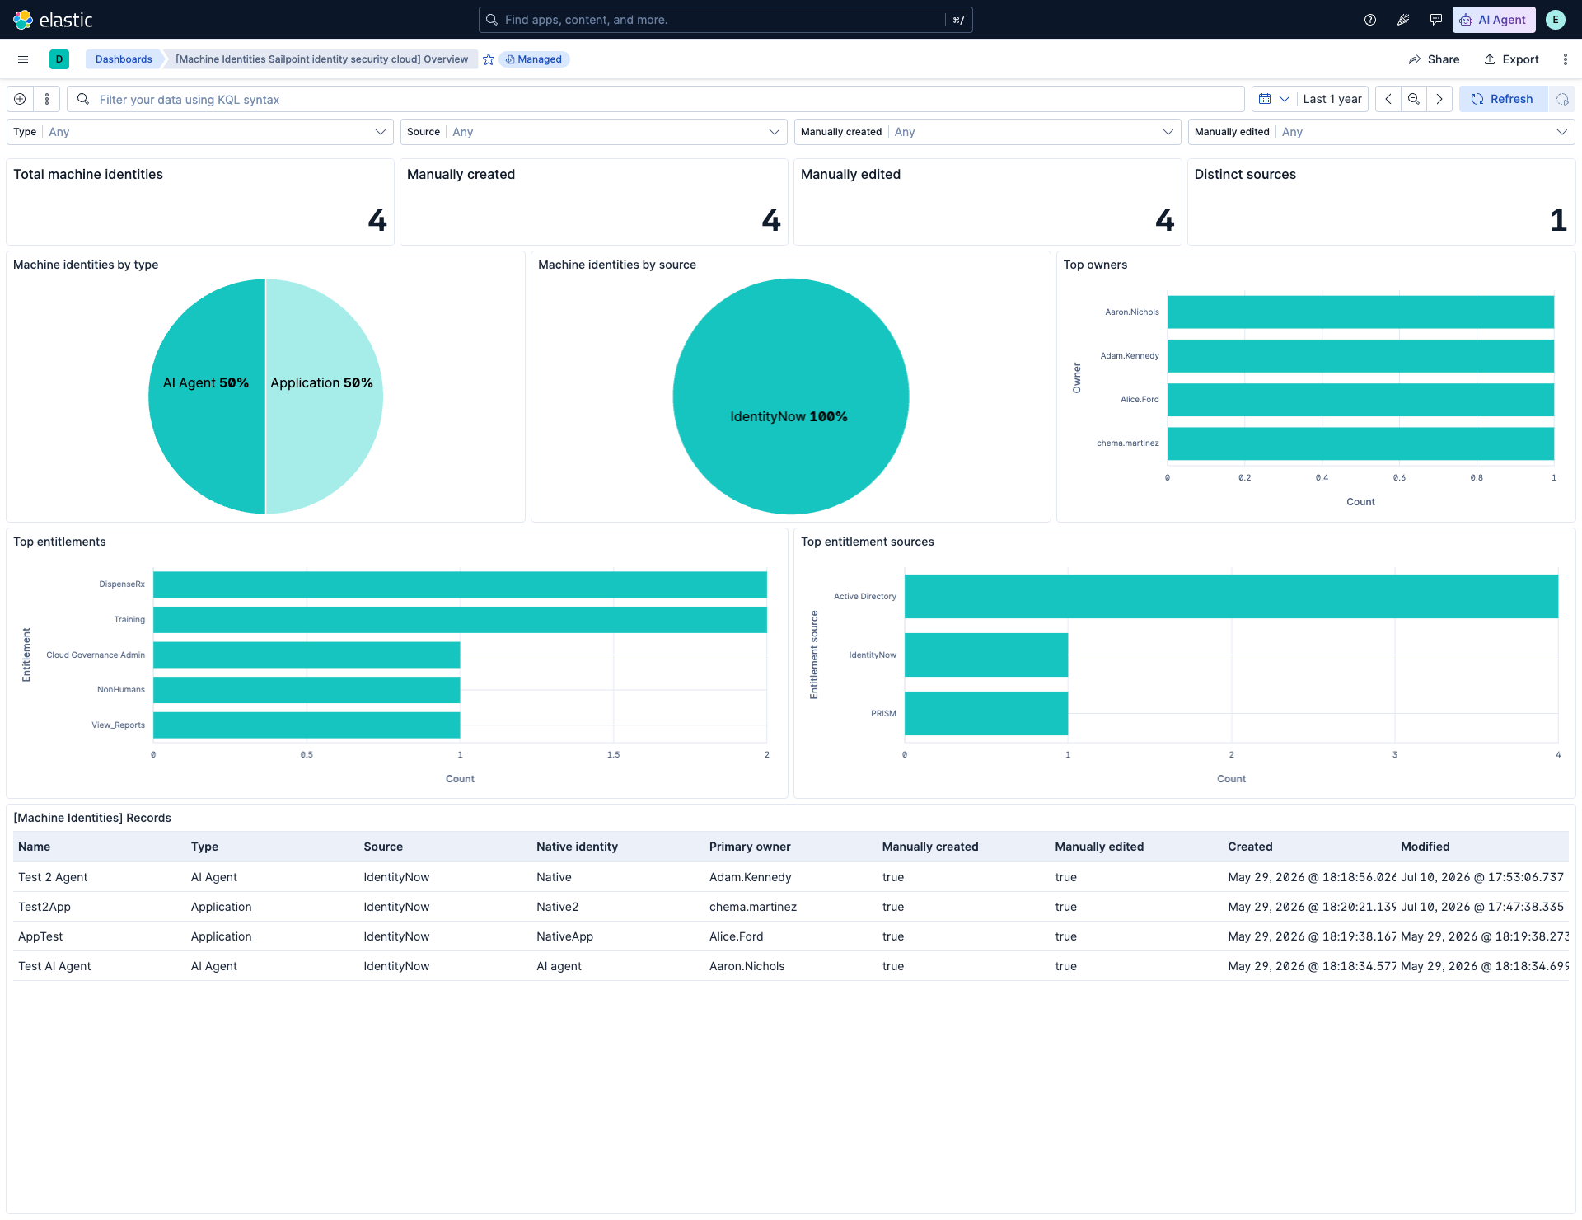1582x1220 pixels.
Task: Click the Cloud Governance Admin entitlement bar
Action: (307, 655)
